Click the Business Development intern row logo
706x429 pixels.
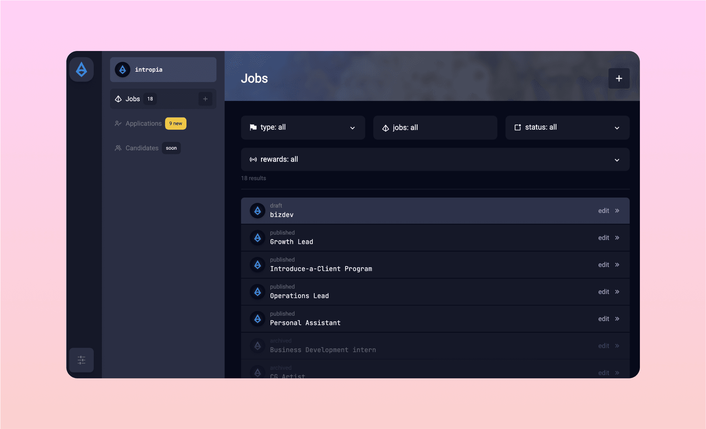pyautogui.click(x=258, y=345)
